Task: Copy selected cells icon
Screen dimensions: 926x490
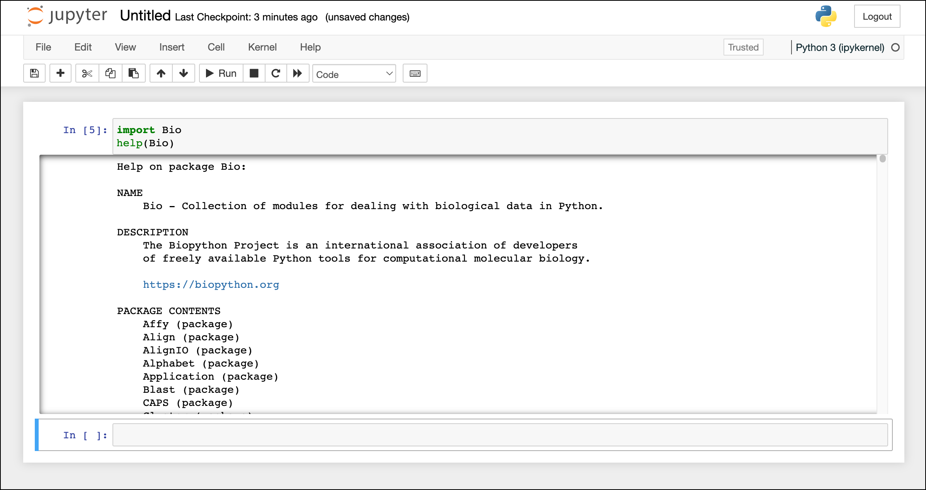Action: [x=111, y=73]
